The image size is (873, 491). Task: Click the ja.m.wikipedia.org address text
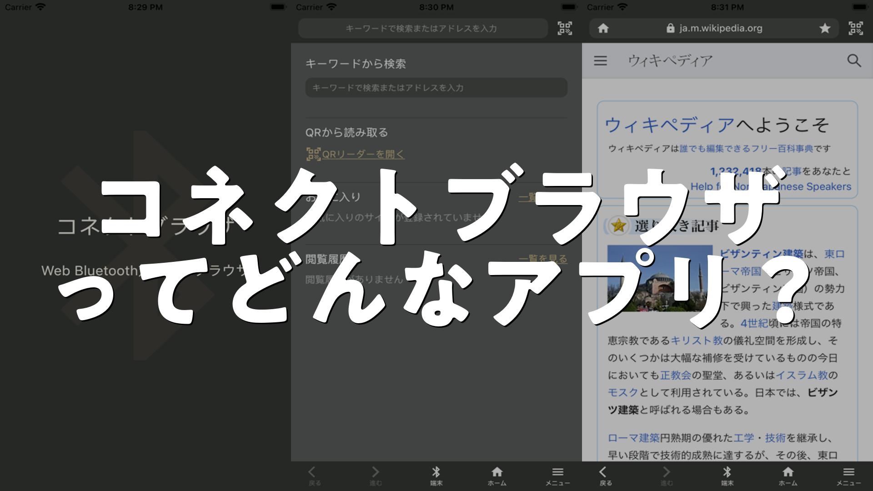coord(721,28)
